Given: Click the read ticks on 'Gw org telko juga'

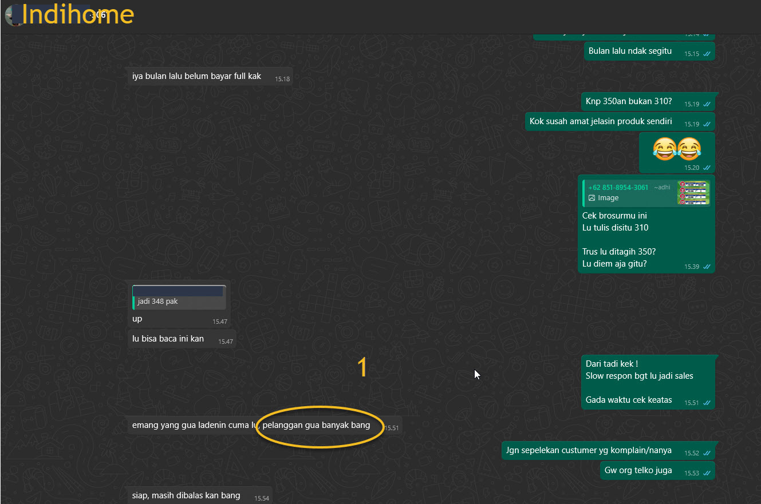Looking at the screenshot, I should point(707,473).
